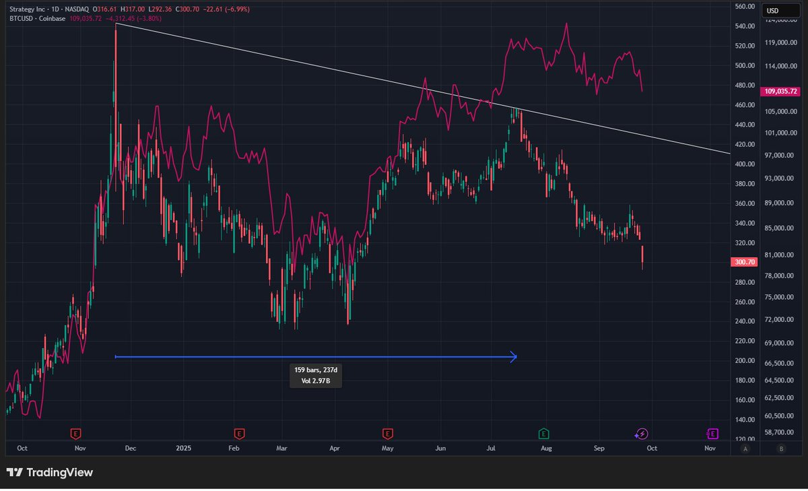This screenshot has width=808, height=491.
Task: Click the red earnings marker above May
Action: (x=387, y=433)
